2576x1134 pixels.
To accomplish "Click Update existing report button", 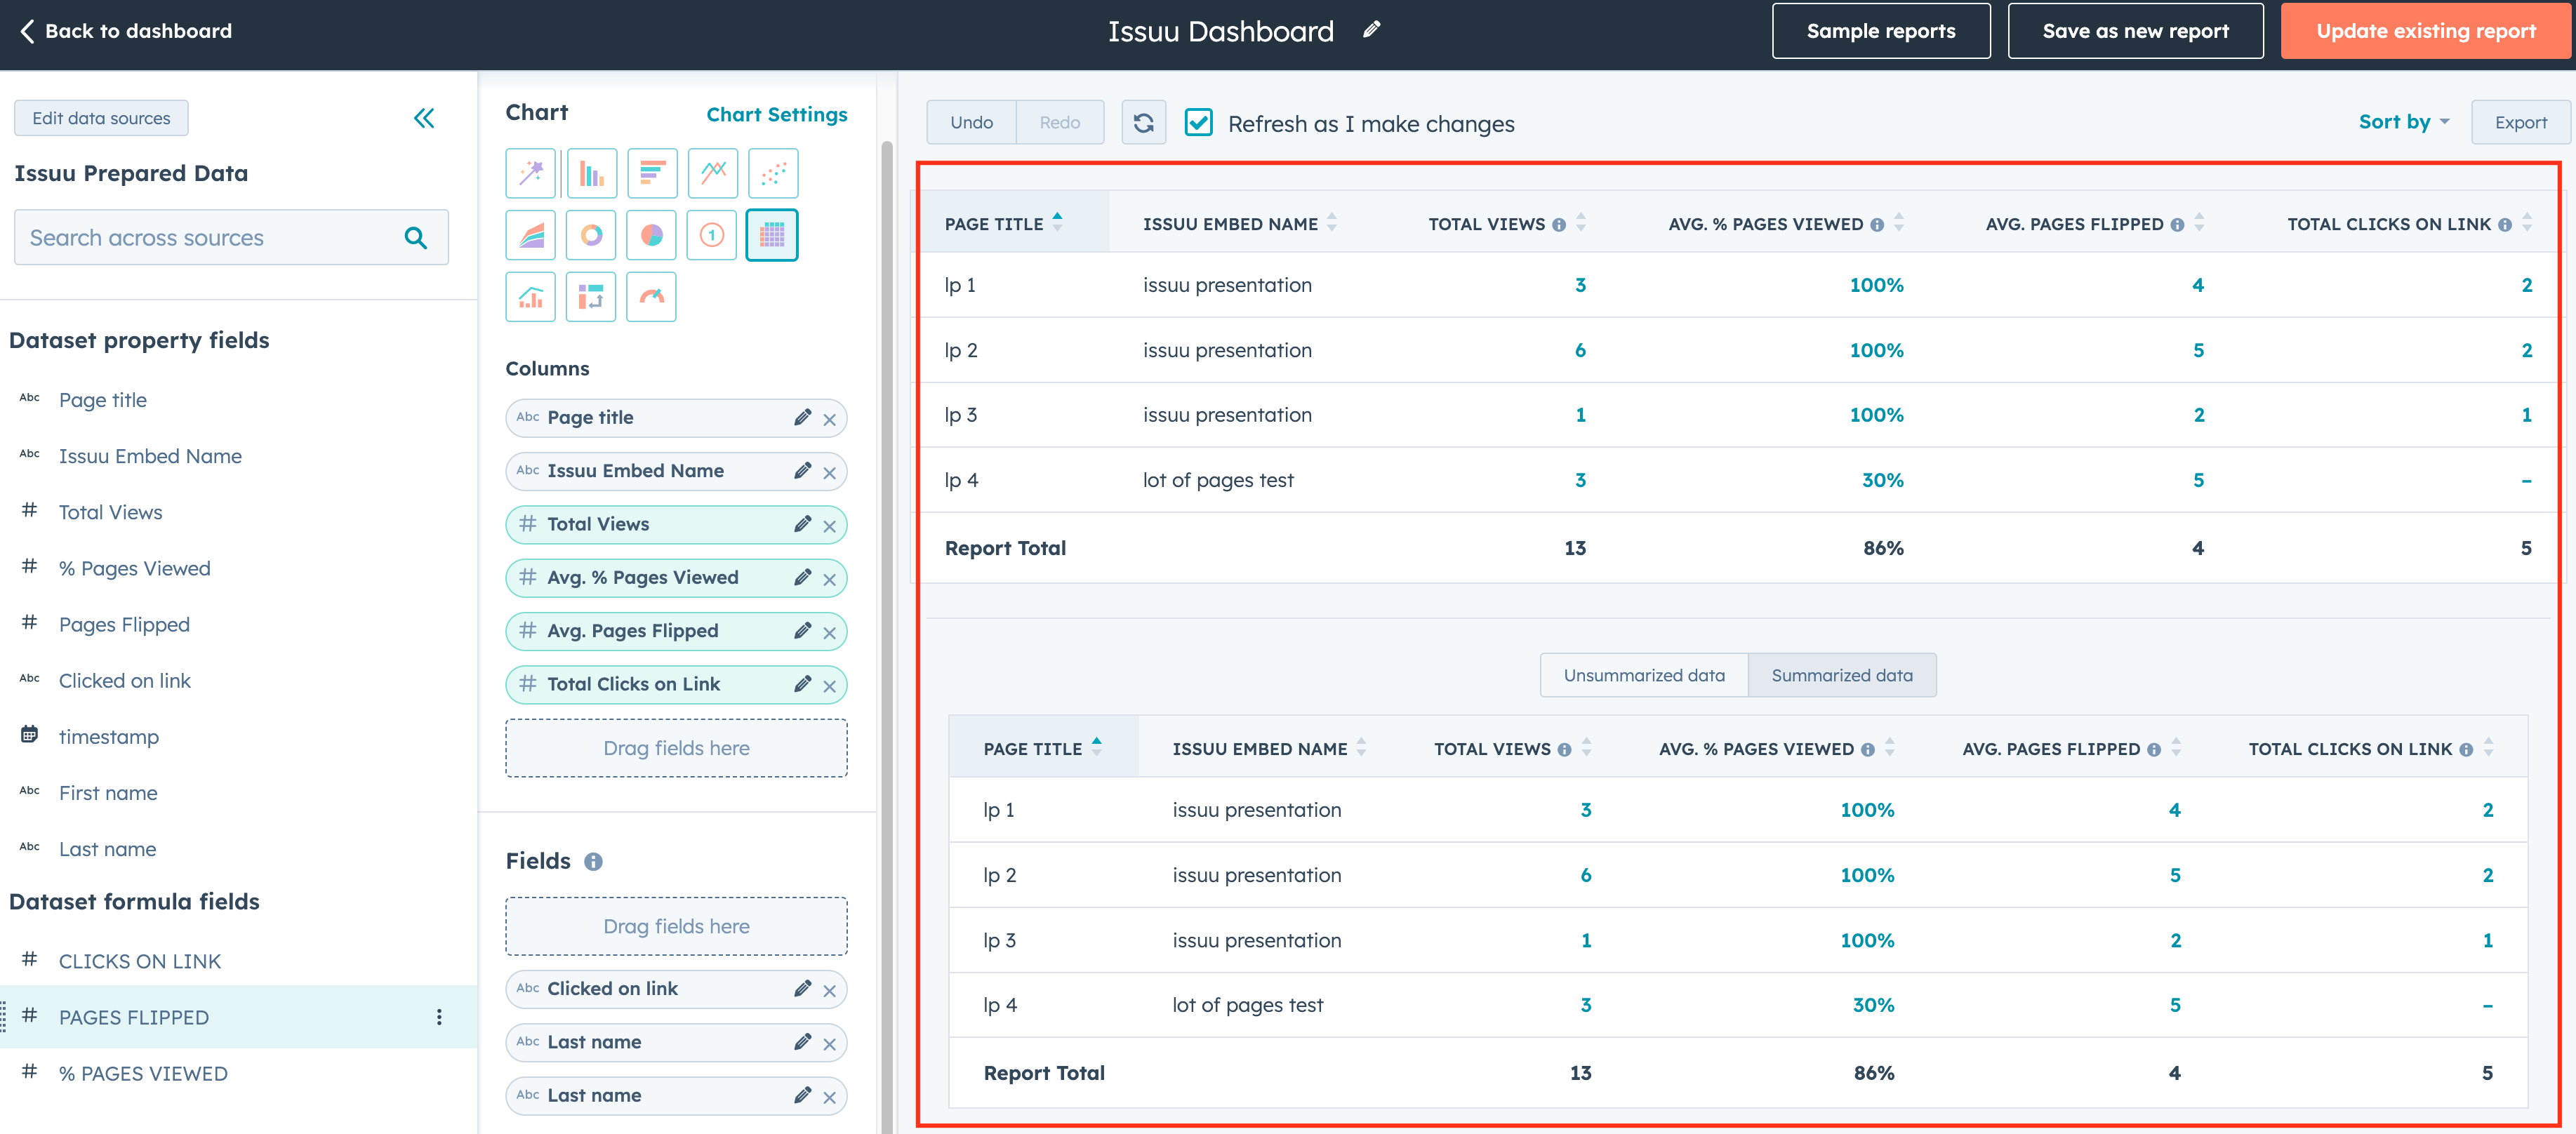I will pos(2425,31).
